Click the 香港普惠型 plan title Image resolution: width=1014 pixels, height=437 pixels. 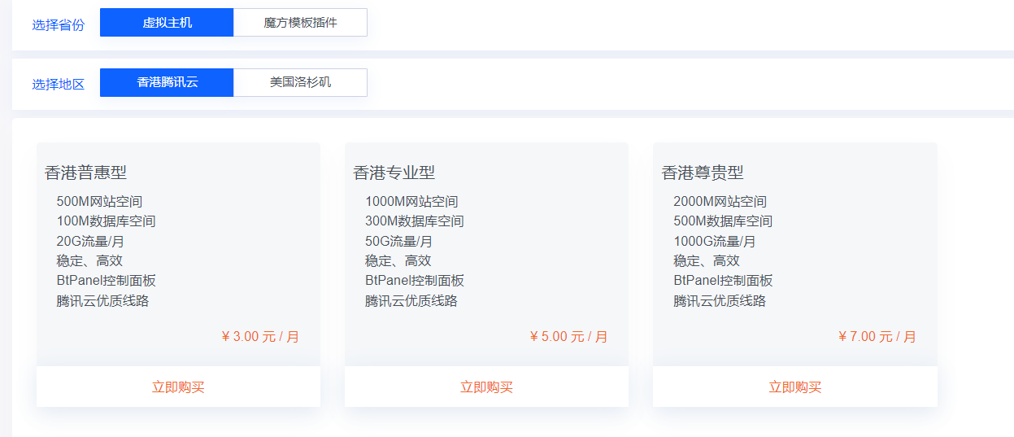tap(85, 173)
